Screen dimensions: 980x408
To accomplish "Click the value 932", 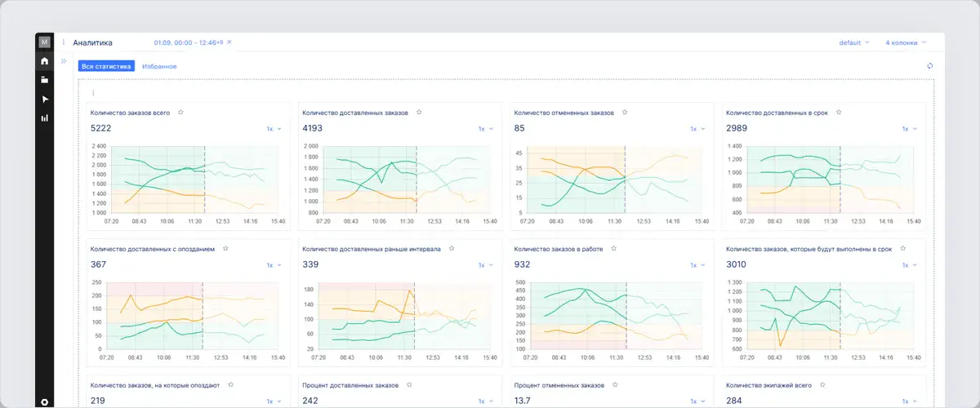I will [522, 265].
